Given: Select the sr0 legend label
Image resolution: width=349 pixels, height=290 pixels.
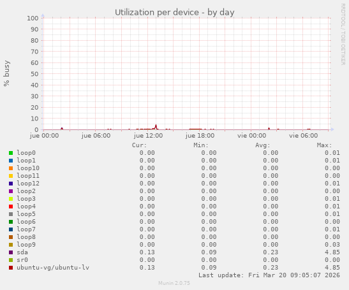Looking at the screenshot, I should (22, 260).
